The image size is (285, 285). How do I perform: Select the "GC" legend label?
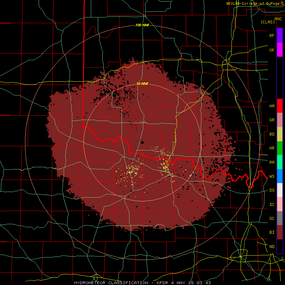pos(272,218)
